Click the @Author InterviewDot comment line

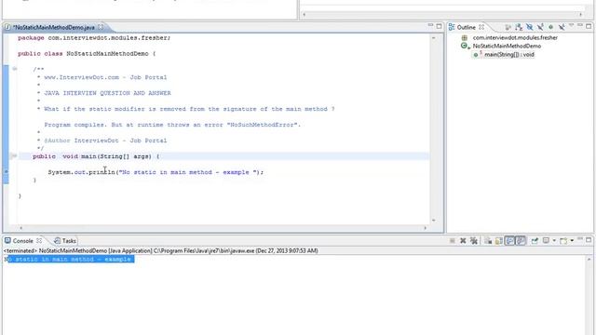(x=105, y=141)
